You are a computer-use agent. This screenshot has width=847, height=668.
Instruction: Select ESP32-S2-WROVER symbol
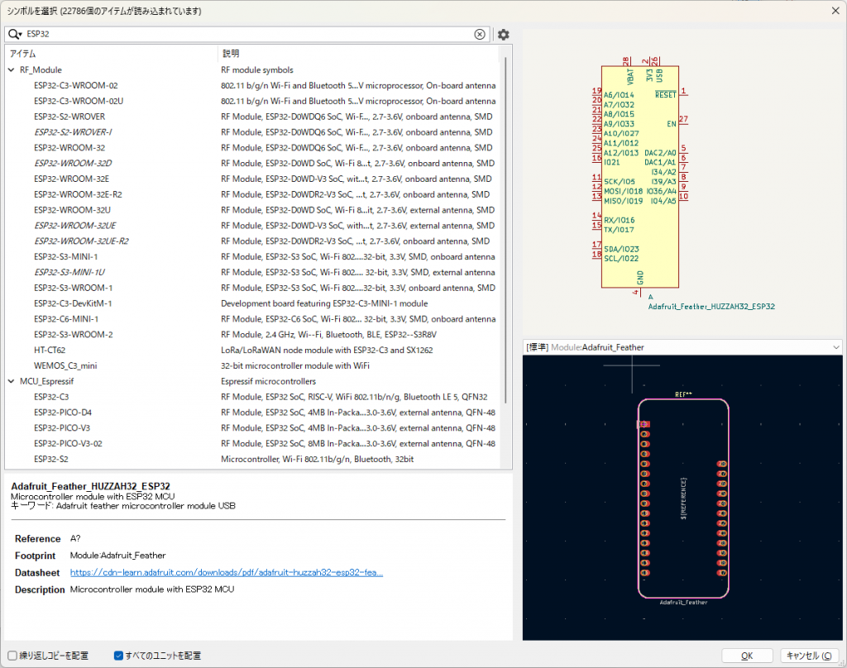pyautogui.click(x=69, y=117)
